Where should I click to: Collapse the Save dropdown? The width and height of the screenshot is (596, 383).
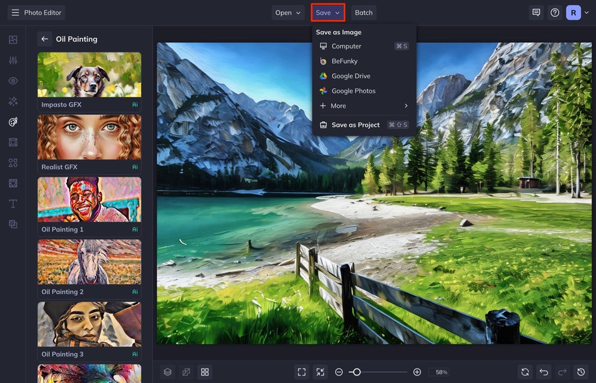328,13
